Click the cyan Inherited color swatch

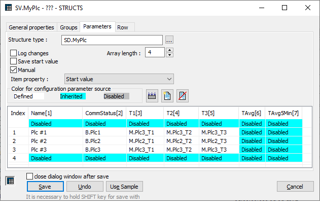(73, 96)
